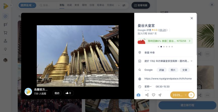This screenshot has height=112, width=218.
Task: Click the Google search magnifier icon
Action: (140, 70)
